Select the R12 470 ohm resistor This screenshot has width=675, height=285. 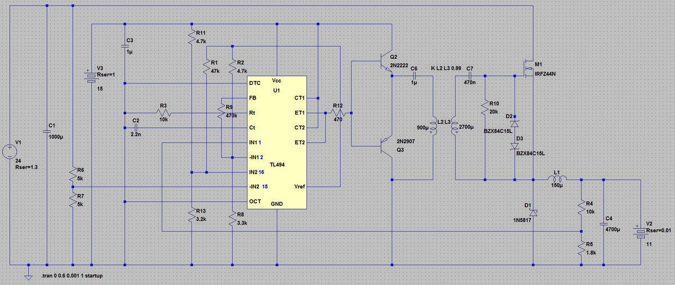337,112
